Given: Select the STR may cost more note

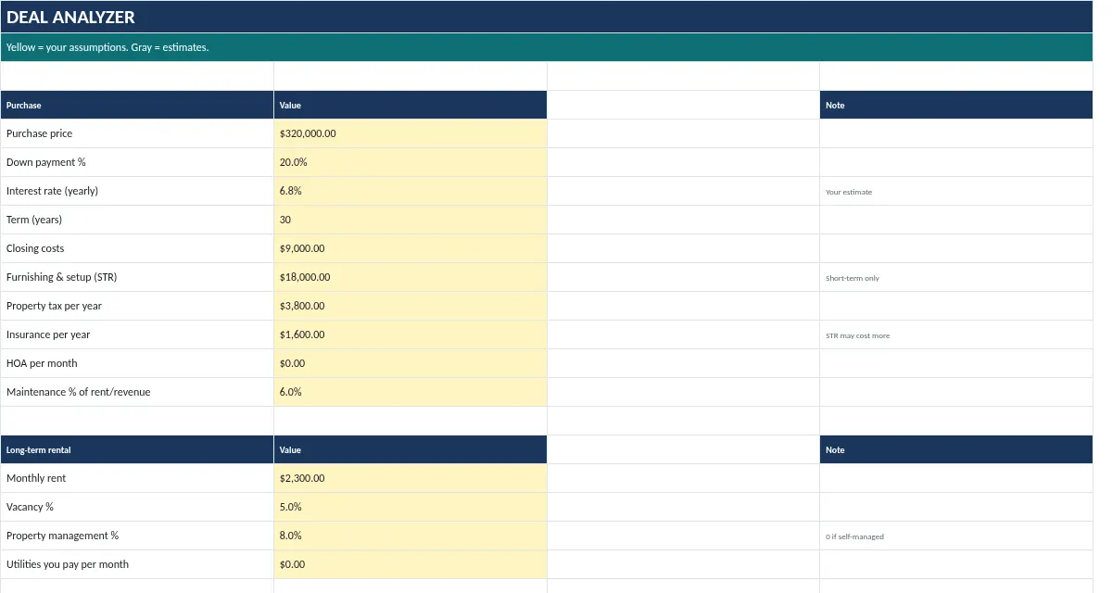Looking at the screenshot, I should [956, 334].
